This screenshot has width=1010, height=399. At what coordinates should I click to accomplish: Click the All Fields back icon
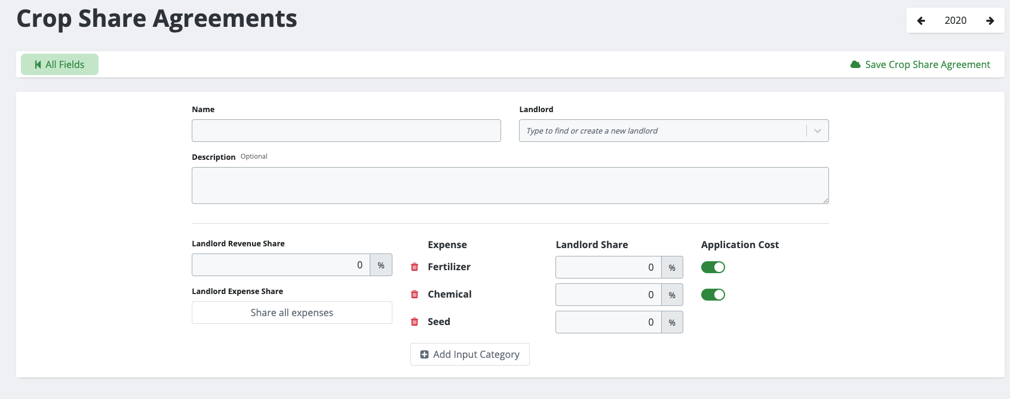(38, 64)
